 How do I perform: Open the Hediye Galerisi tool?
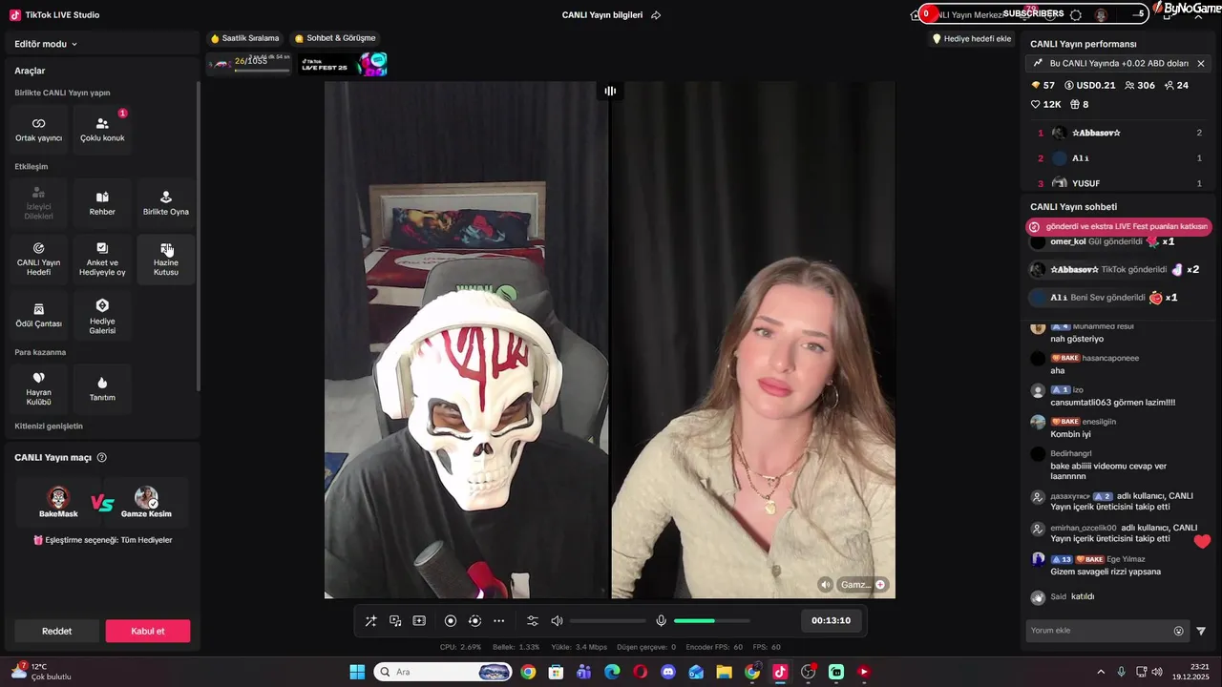coord(102,316)
